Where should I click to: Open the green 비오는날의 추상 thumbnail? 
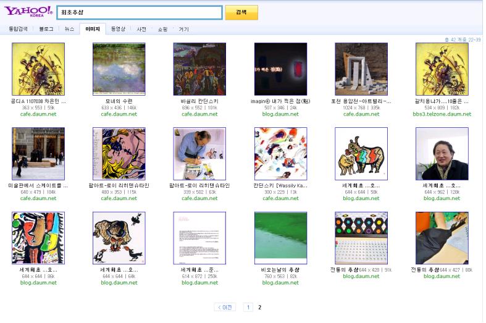(280, 238)
